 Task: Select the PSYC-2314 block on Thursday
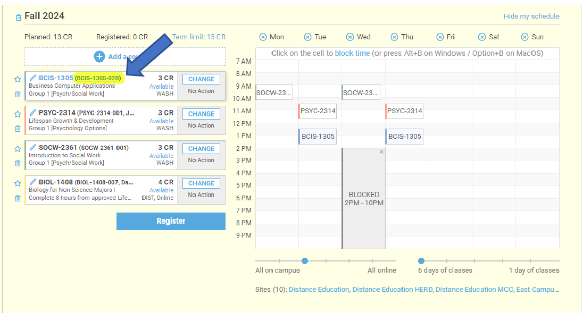(404, 111)
